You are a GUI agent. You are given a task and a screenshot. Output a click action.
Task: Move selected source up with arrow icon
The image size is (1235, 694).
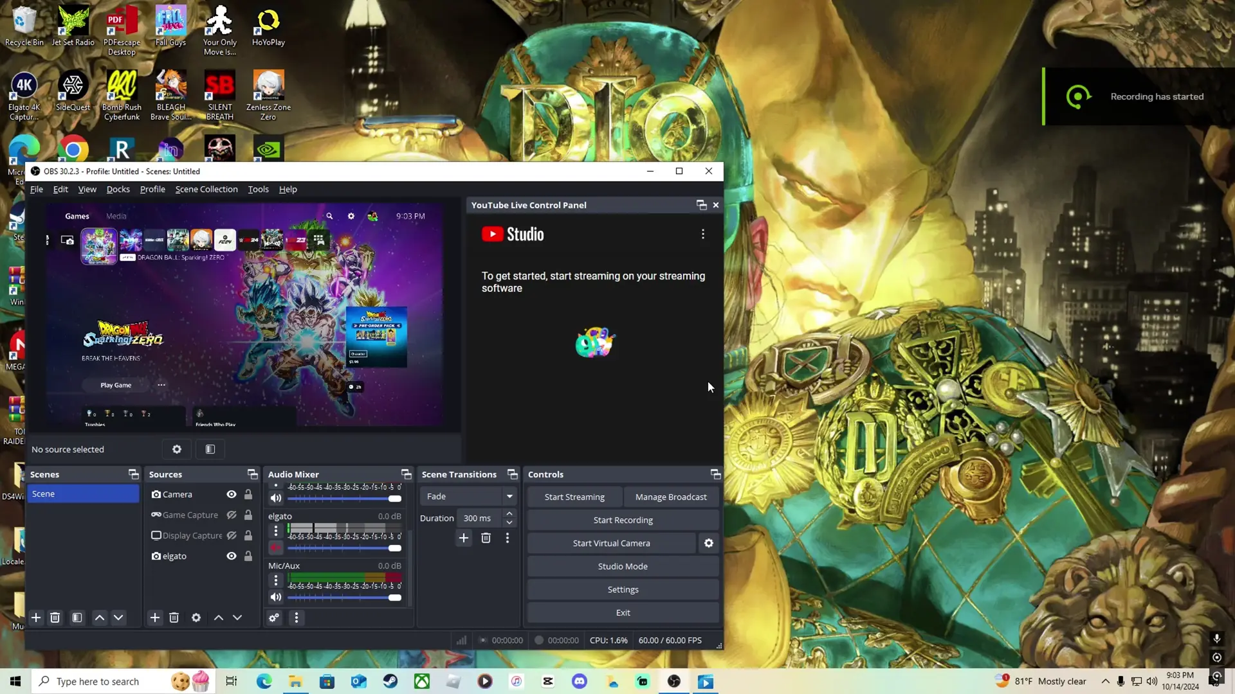pyautogui.click(x=218, y=618)
